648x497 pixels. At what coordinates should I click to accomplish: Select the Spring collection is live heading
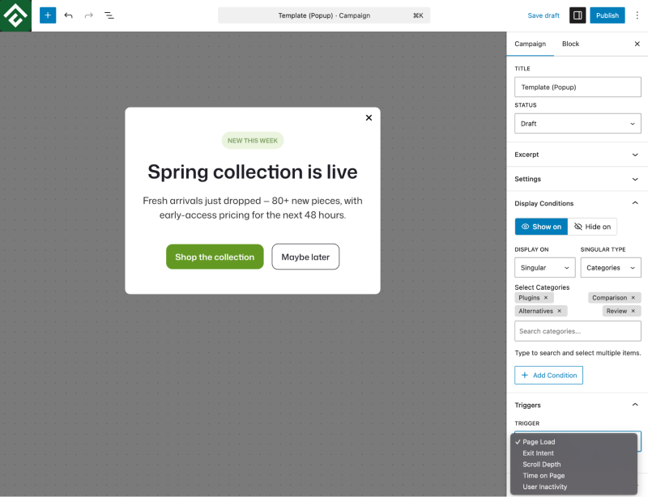[x=253, y=172]
